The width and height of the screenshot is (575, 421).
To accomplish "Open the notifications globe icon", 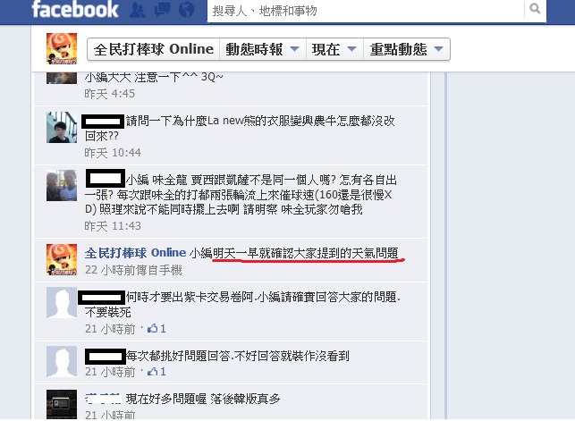I will (x=186, y=10).
